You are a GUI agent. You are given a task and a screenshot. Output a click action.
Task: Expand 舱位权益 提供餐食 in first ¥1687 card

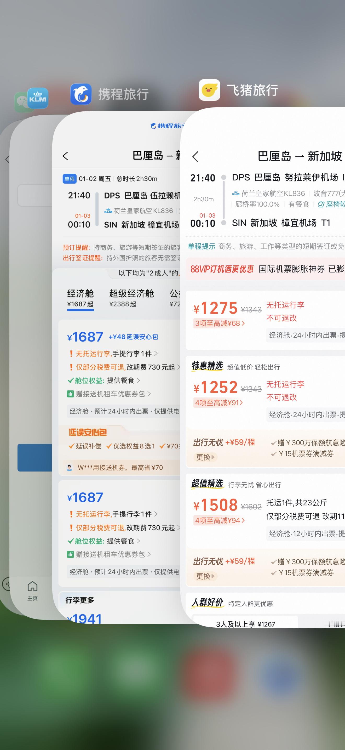coord(104,380)
